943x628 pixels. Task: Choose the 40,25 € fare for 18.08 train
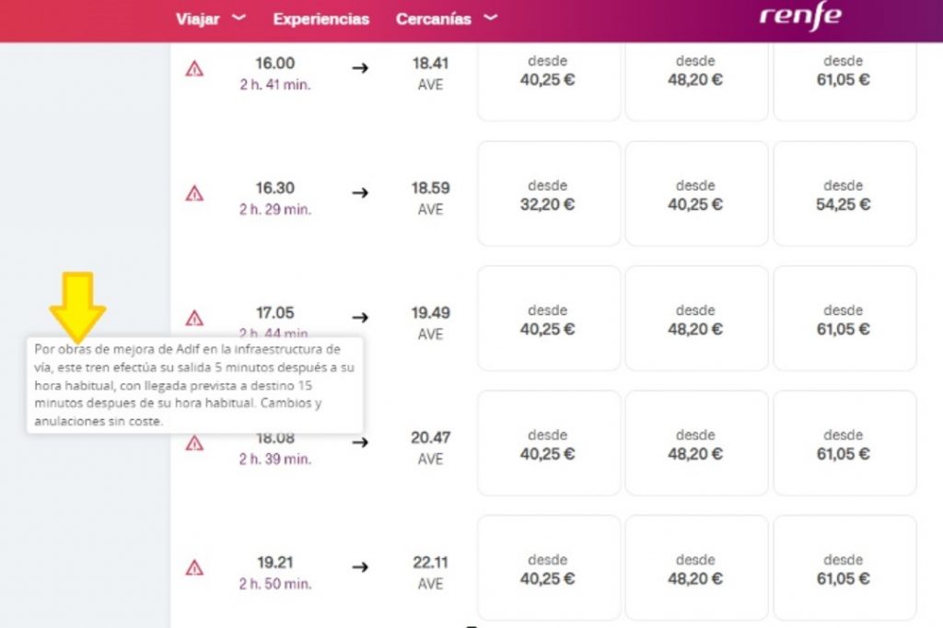(x=548, y=444)
